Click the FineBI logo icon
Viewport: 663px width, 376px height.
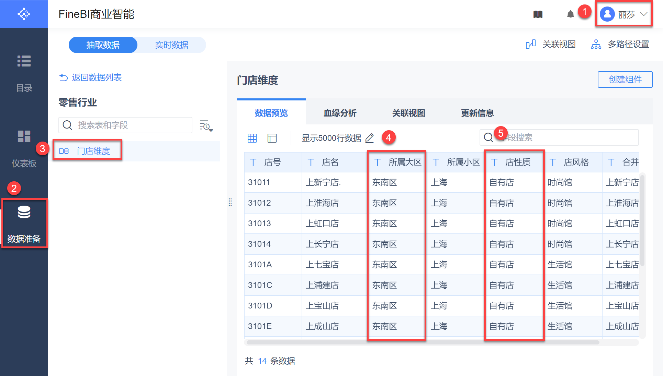click(24, 14)
